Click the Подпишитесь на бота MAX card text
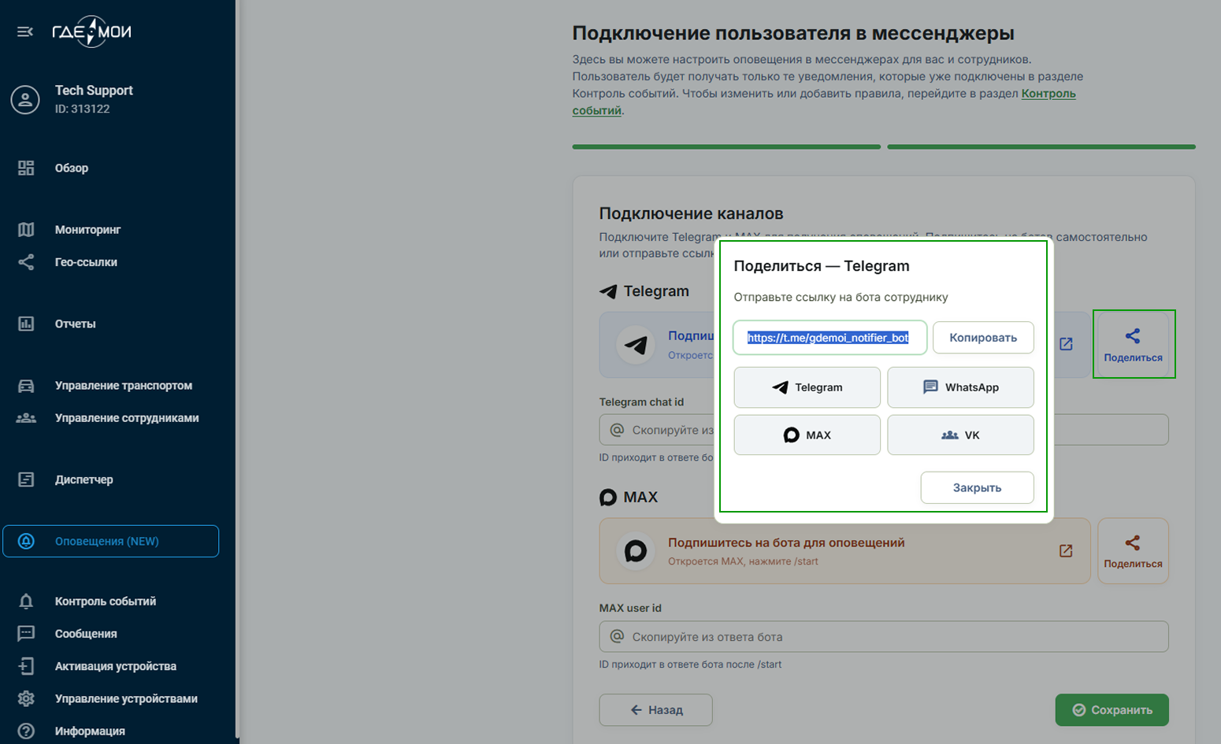 (786, 542)
